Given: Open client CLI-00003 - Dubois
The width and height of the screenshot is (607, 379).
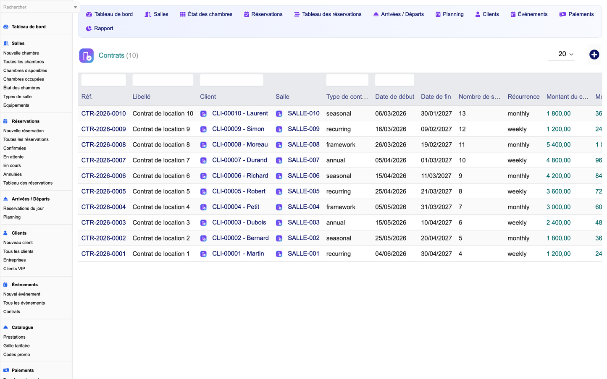Looking at the screenshot, I should 239,222.
